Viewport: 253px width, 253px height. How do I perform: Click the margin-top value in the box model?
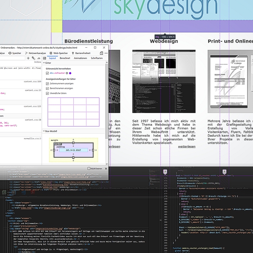tap(73, 140)
